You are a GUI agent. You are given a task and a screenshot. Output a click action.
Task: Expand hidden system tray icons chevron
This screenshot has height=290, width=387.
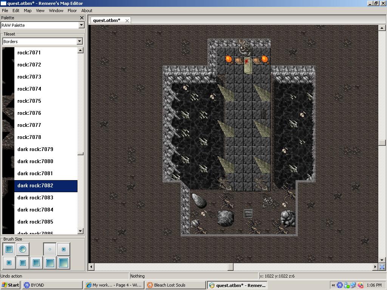[x=333, y=285]
